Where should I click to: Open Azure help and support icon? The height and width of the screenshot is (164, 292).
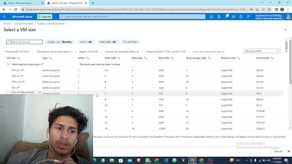pyautogui.click(x=241, y=16)
